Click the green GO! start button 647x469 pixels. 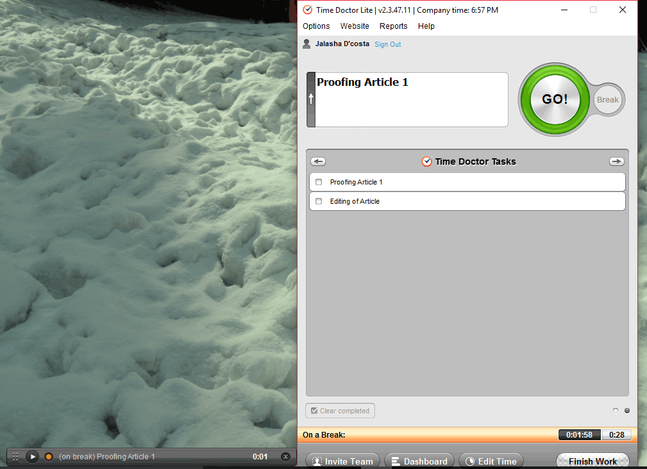[555, 99]
